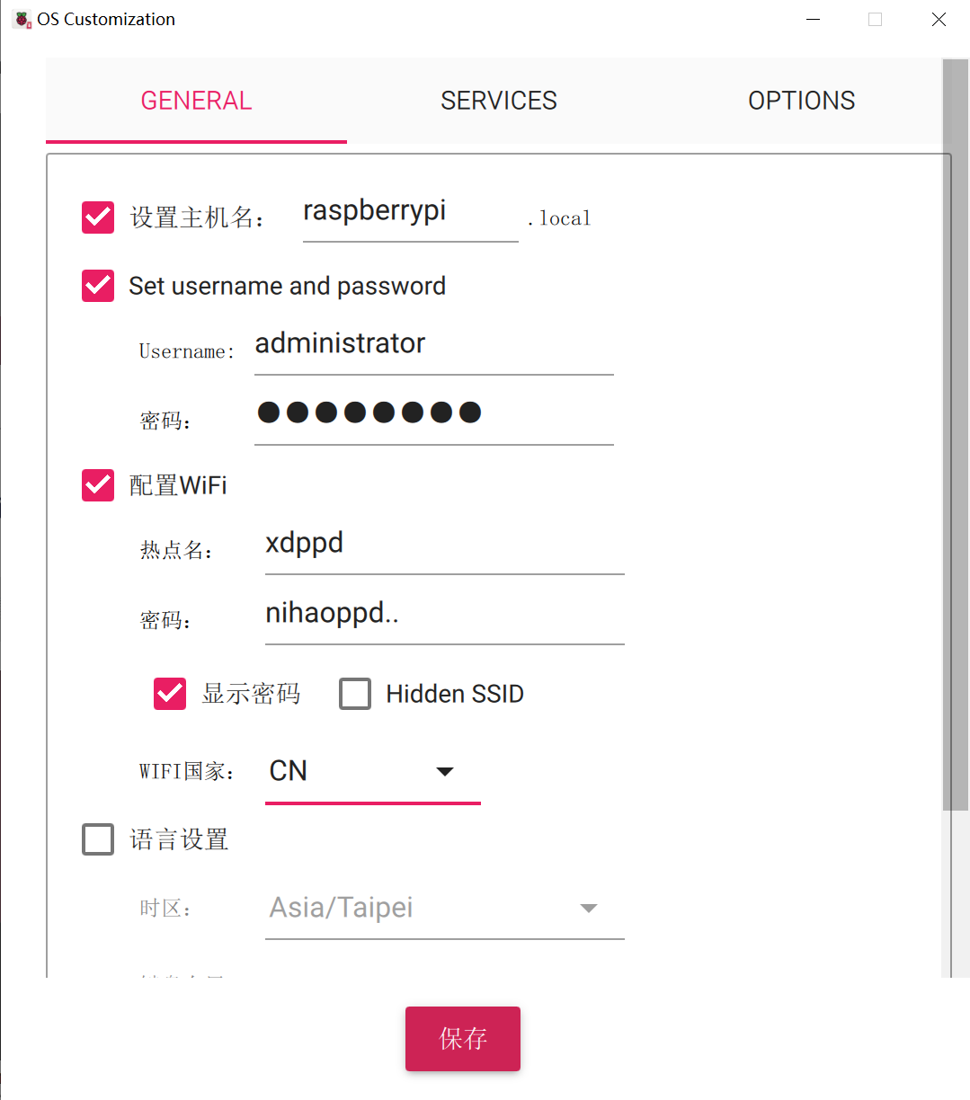970x1100 pixels.
Task: Open the WIFI国家 CN dropdown arrow
Action: click(x=444, y=772)
